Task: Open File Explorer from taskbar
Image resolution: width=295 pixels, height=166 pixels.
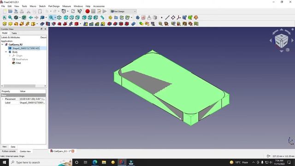Action: 104,162
